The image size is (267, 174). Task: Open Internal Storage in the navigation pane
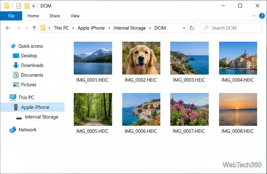[x=41, y=117]
